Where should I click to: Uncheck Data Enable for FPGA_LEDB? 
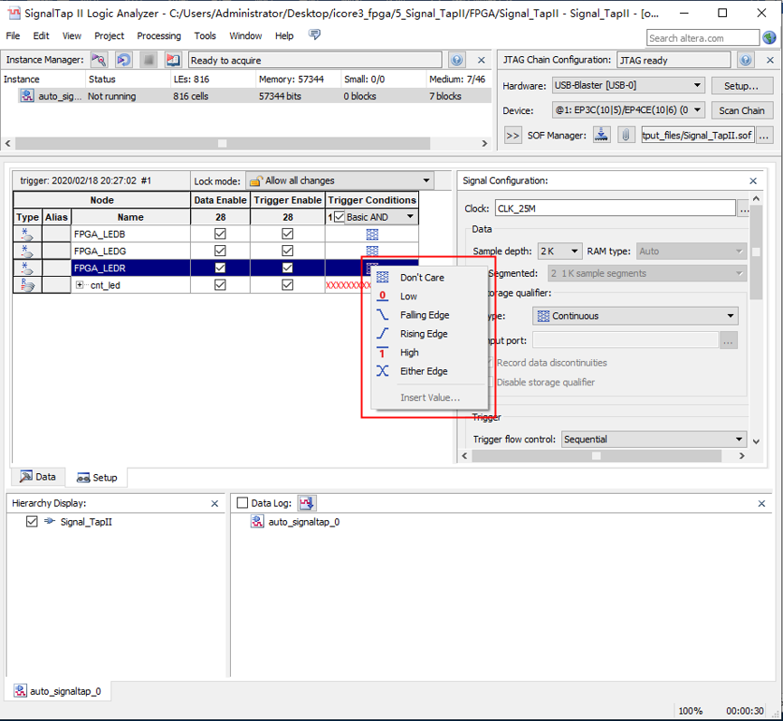[x=220, y=234]
